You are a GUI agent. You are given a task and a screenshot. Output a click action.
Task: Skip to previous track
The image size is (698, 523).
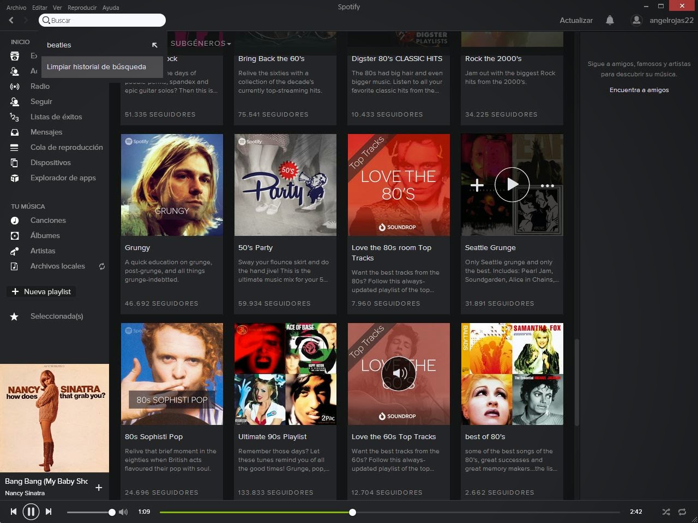[x=14, y=512]
